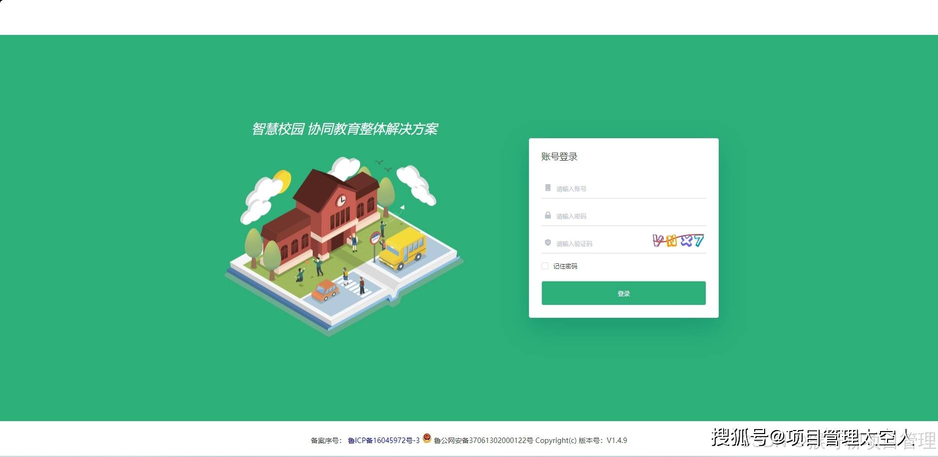Click the account user icon in login form
Screen dimensions: 938x457
(x=548, y=188)
